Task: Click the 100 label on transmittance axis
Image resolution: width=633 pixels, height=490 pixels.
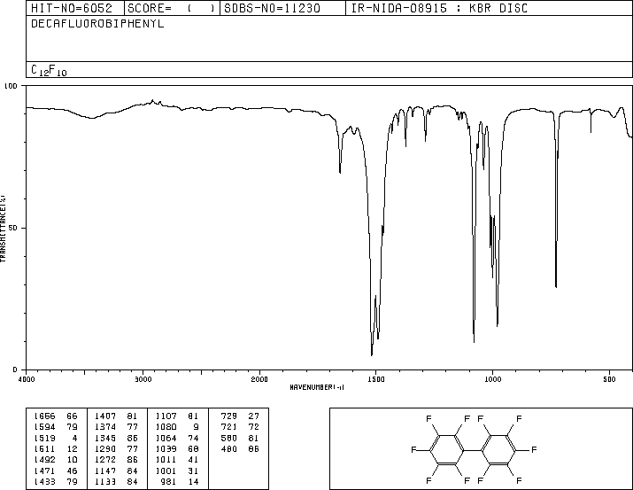Action: click(11, 86)
